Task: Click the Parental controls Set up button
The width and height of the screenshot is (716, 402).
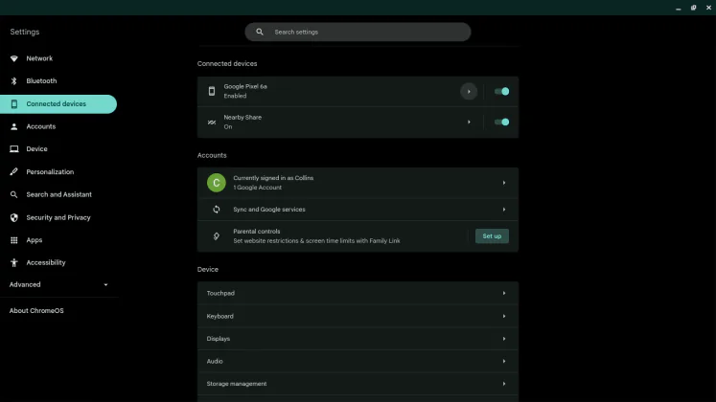Action: pyautogui.click(x=492, y=236)
